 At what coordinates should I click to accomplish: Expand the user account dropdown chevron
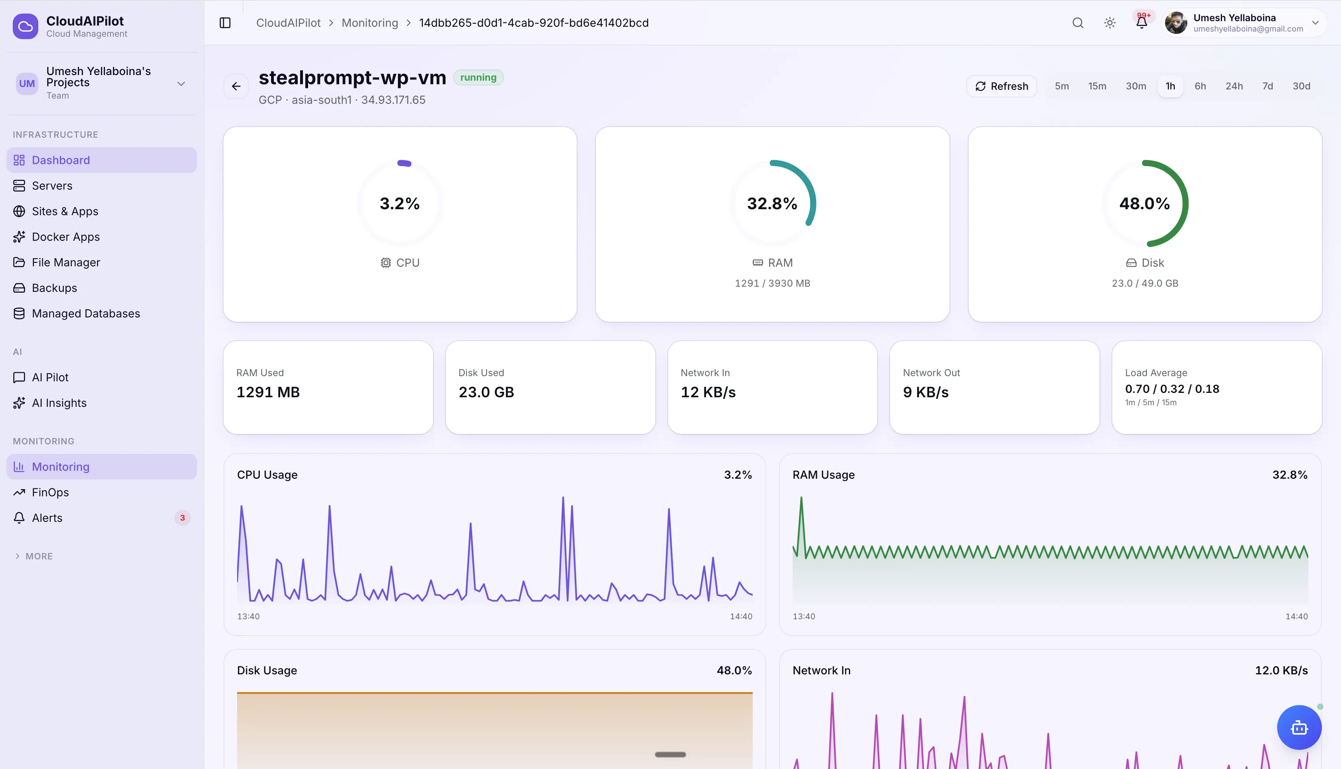(1315, 23)
